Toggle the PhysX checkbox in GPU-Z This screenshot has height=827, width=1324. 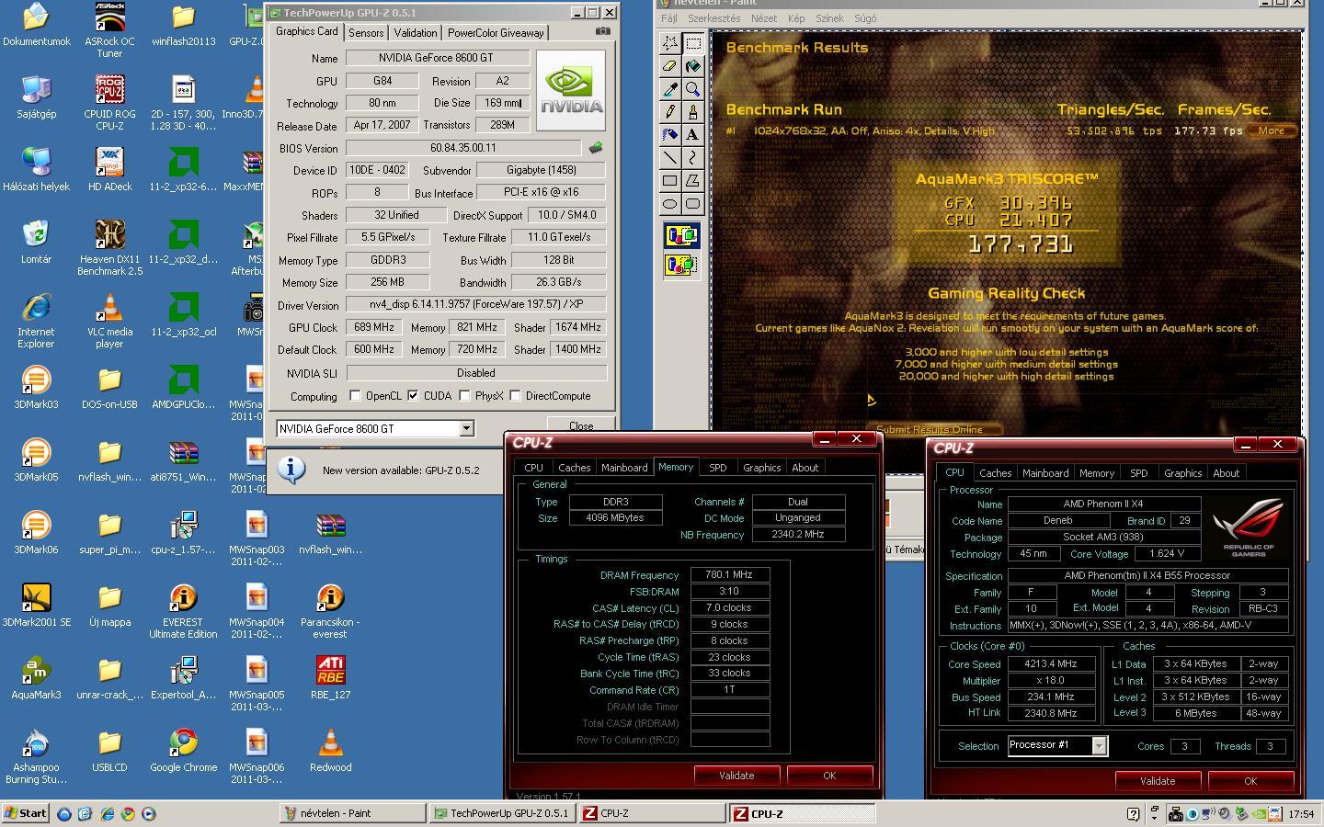pos(464,396)
